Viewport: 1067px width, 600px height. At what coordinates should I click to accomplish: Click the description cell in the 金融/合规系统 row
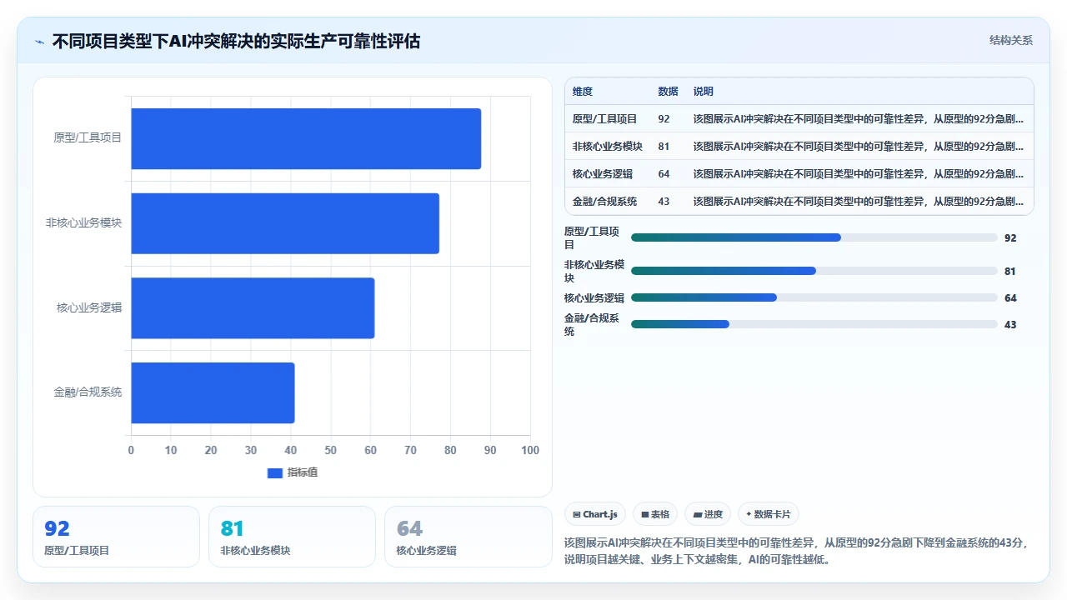[x=859, y=202]
